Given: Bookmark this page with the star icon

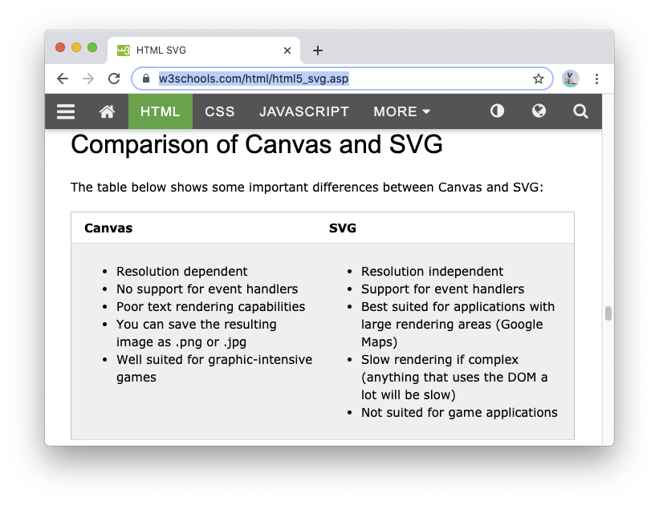Looking at the screenshot, I should (539, 79).
